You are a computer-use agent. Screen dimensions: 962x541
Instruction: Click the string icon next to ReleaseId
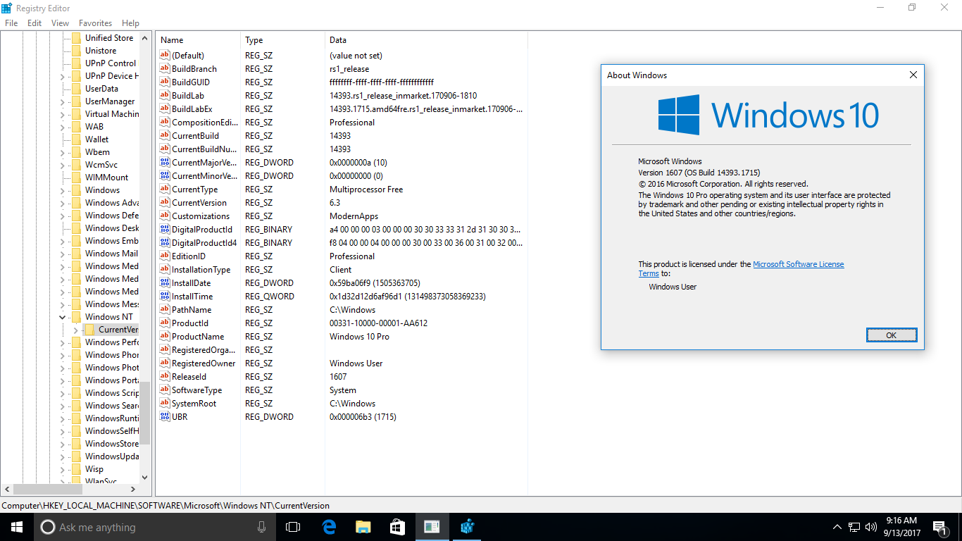165,377
